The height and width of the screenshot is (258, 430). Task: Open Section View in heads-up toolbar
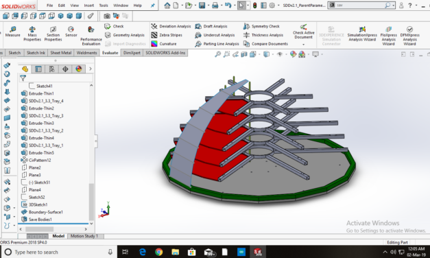point(243,54)
